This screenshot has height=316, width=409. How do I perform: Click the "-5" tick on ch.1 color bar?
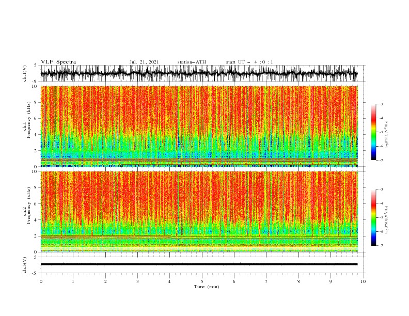(381, 132)
